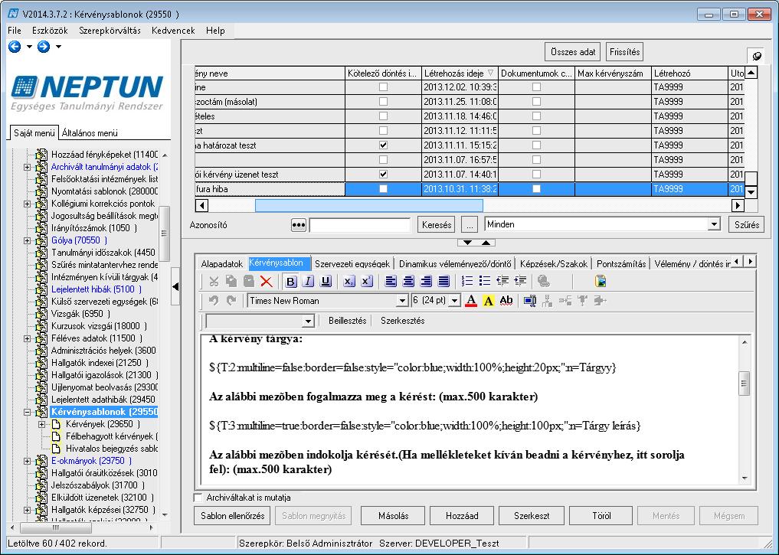Click the Másolás button
This screenshot has width=779, height=555.
tap(393, 516)
